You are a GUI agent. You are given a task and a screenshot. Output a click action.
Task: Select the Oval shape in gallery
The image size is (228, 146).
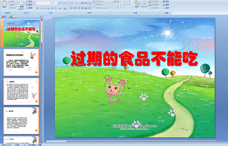(x=129, y=2)
